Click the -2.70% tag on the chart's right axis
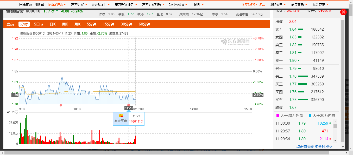 click(x=258, y=95)
